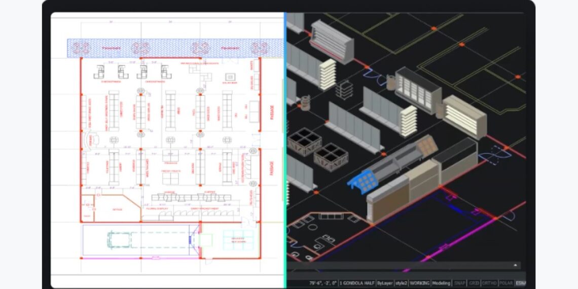The width and height of the screenshot is (578, 289).
Task: Open the Modeling workspace field
Action: (x=441, y=283)
